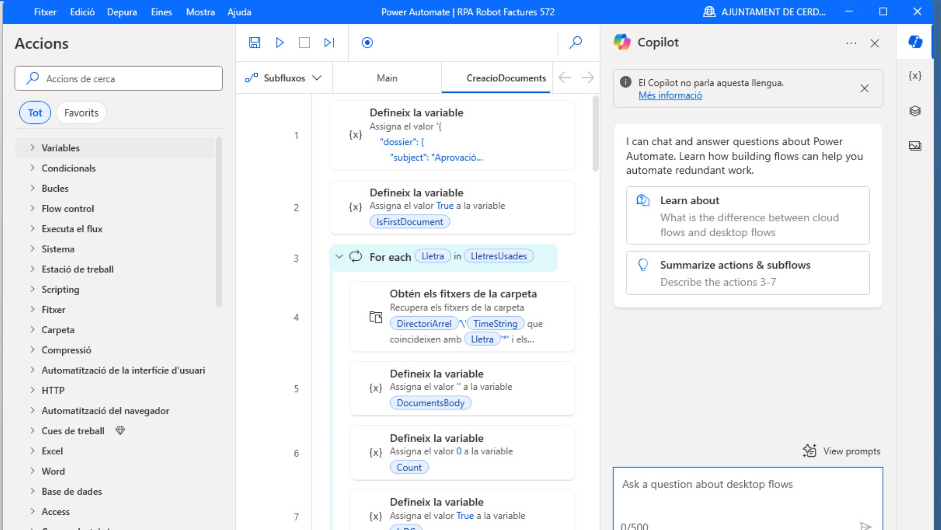
Task: Select the Tot filter pill
Action: pos(35,112)
